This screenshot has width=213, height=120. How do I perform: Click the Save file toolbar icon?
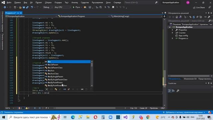(x=24, y=7)
